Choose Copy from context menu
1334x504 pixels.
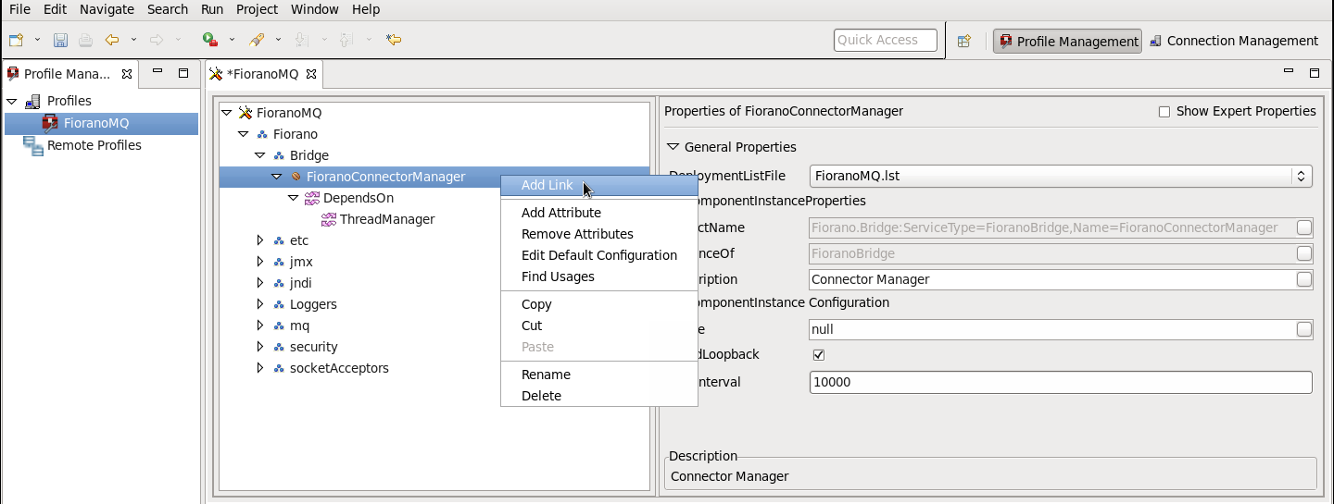599,304
